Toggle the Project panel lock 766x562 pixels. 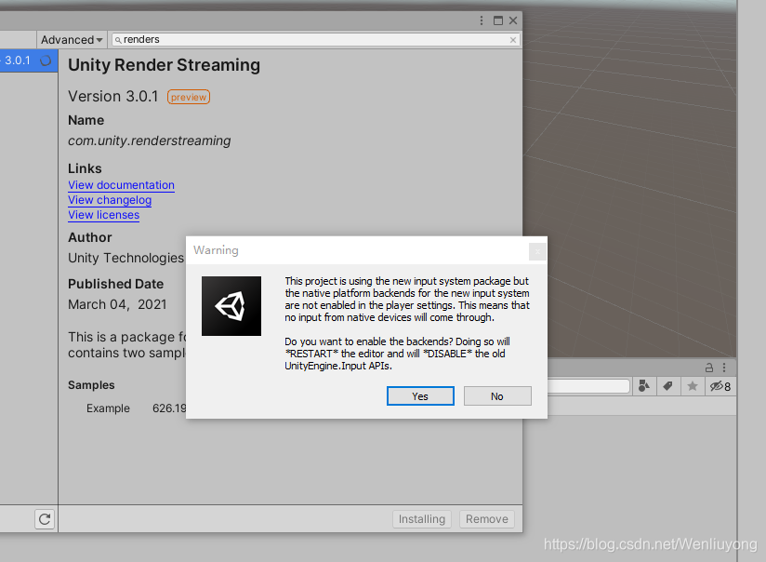pyautogui.click(x=709, y=368)
